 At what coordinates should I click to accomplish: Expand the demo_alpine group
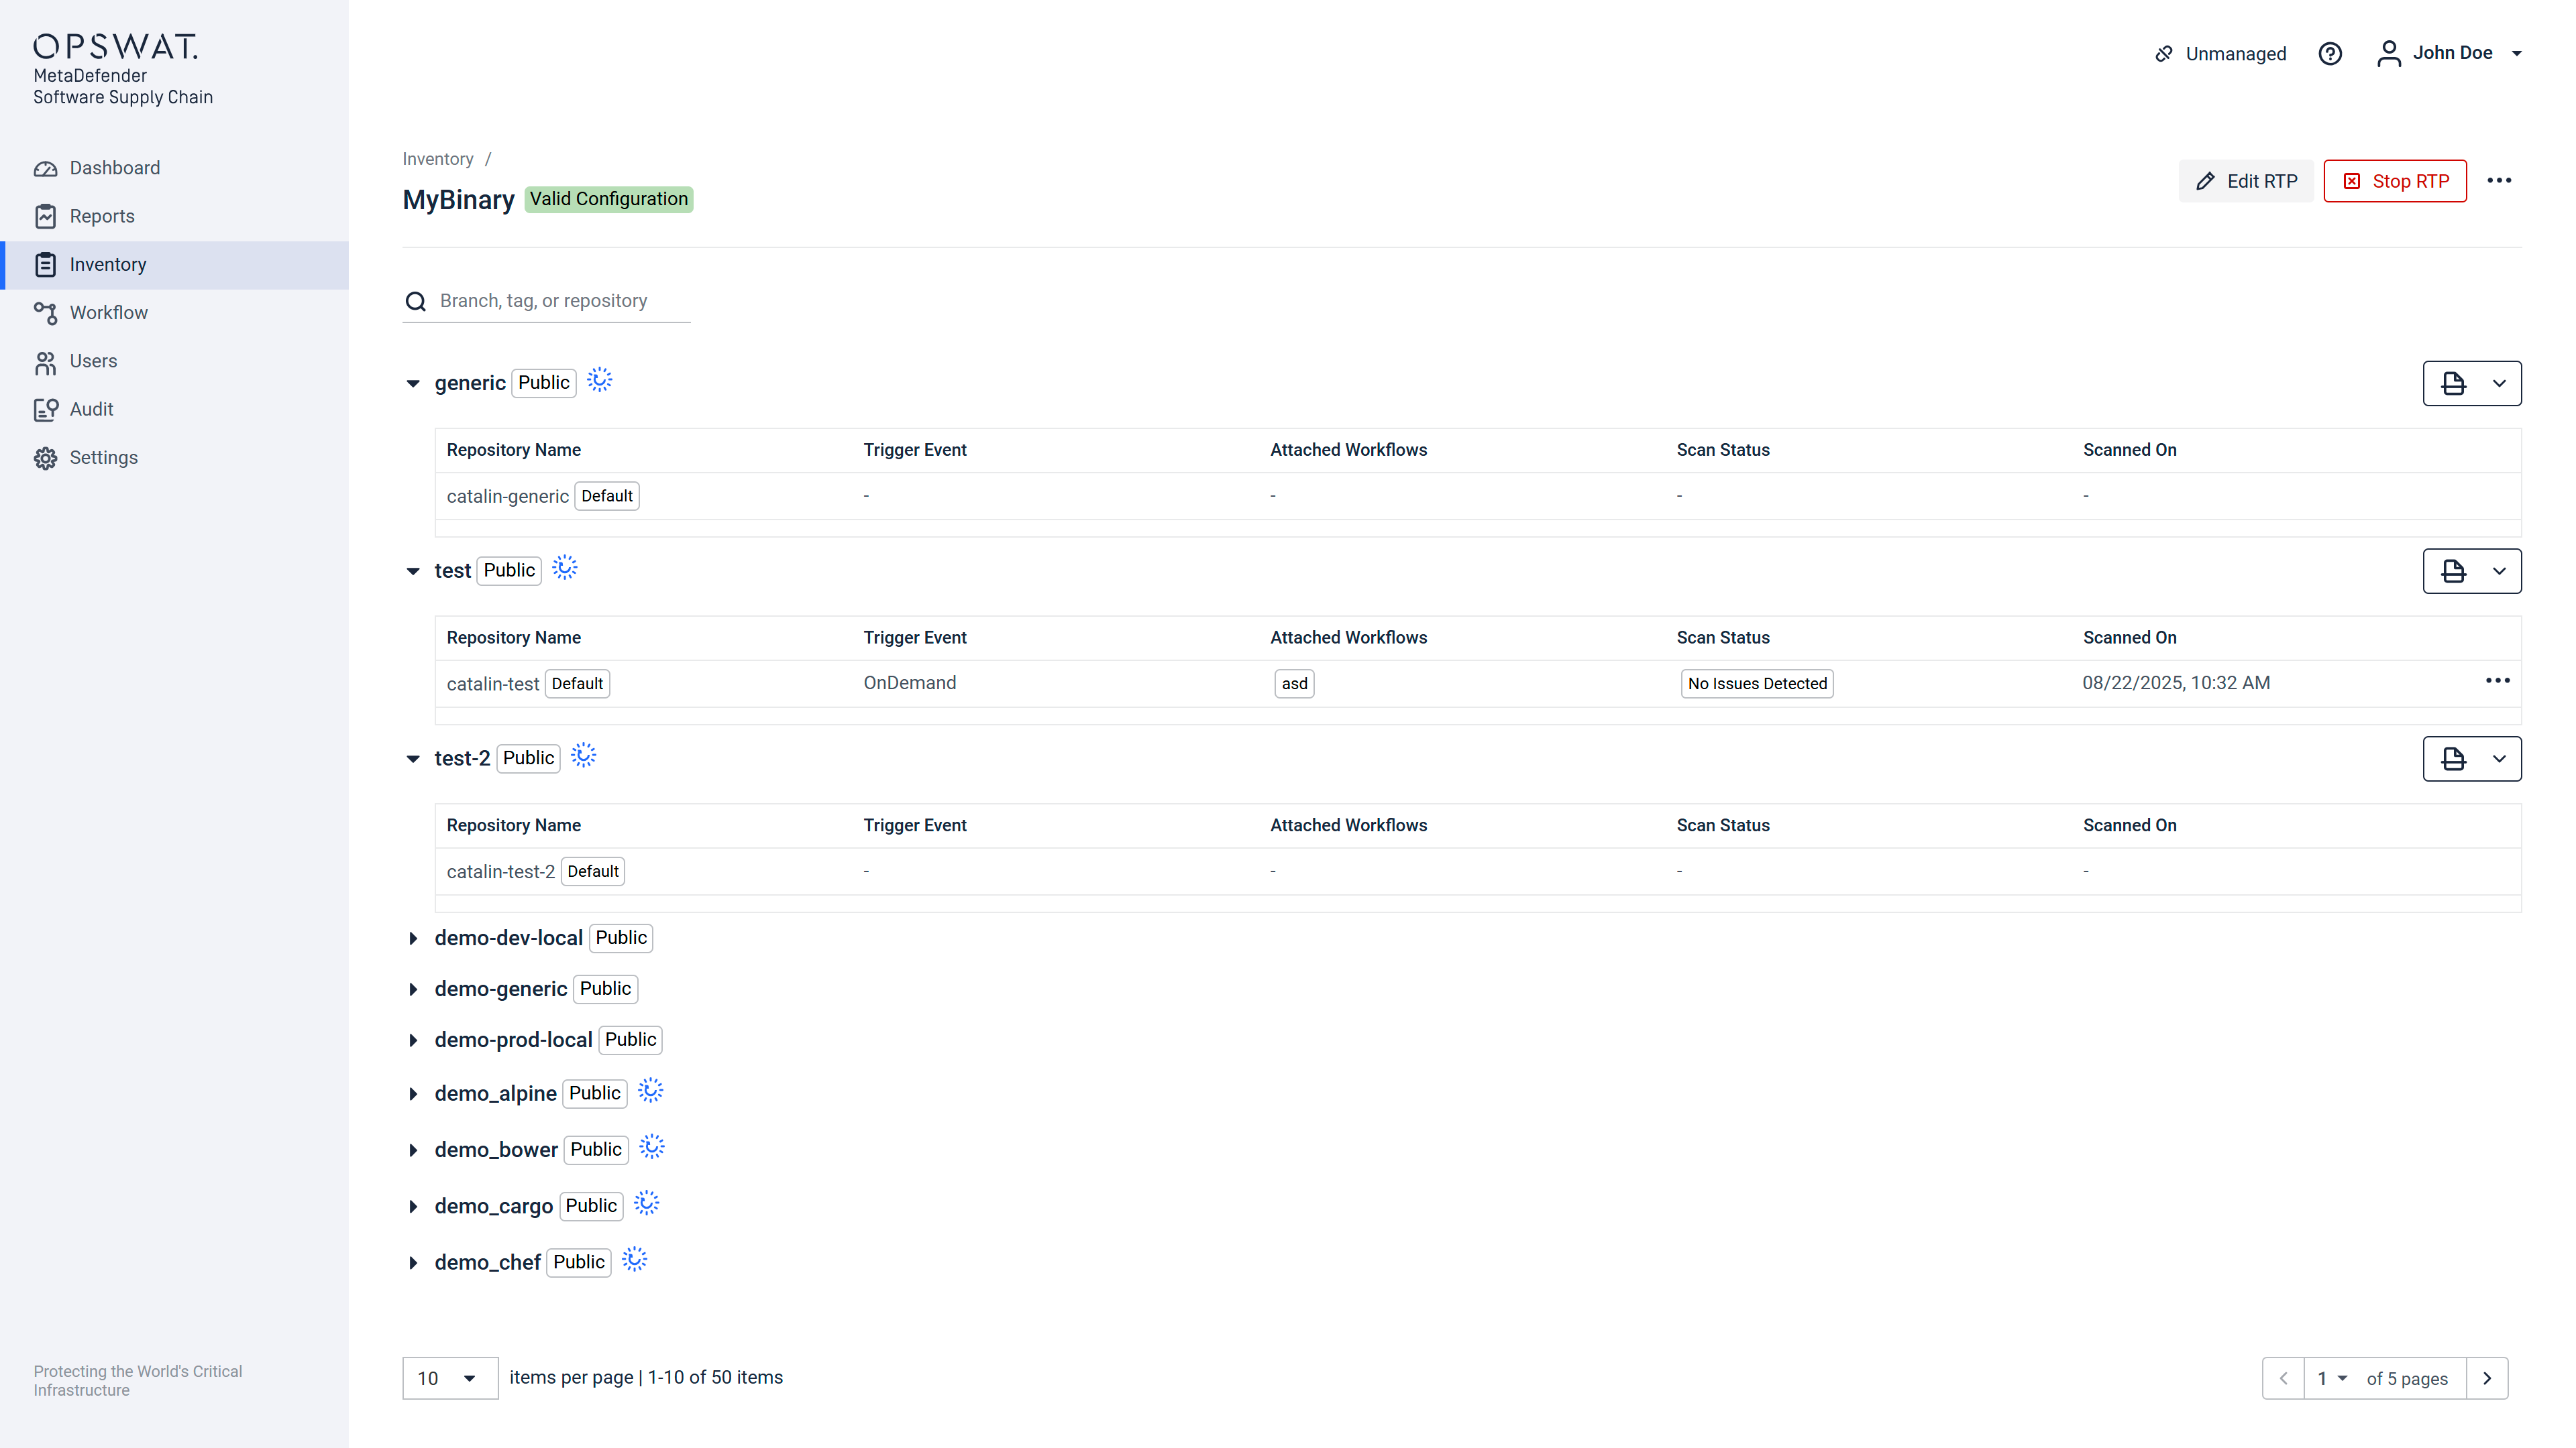413,1094
